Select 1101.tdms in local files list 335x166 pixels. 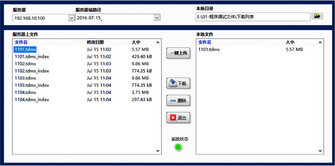pos(209,50)
